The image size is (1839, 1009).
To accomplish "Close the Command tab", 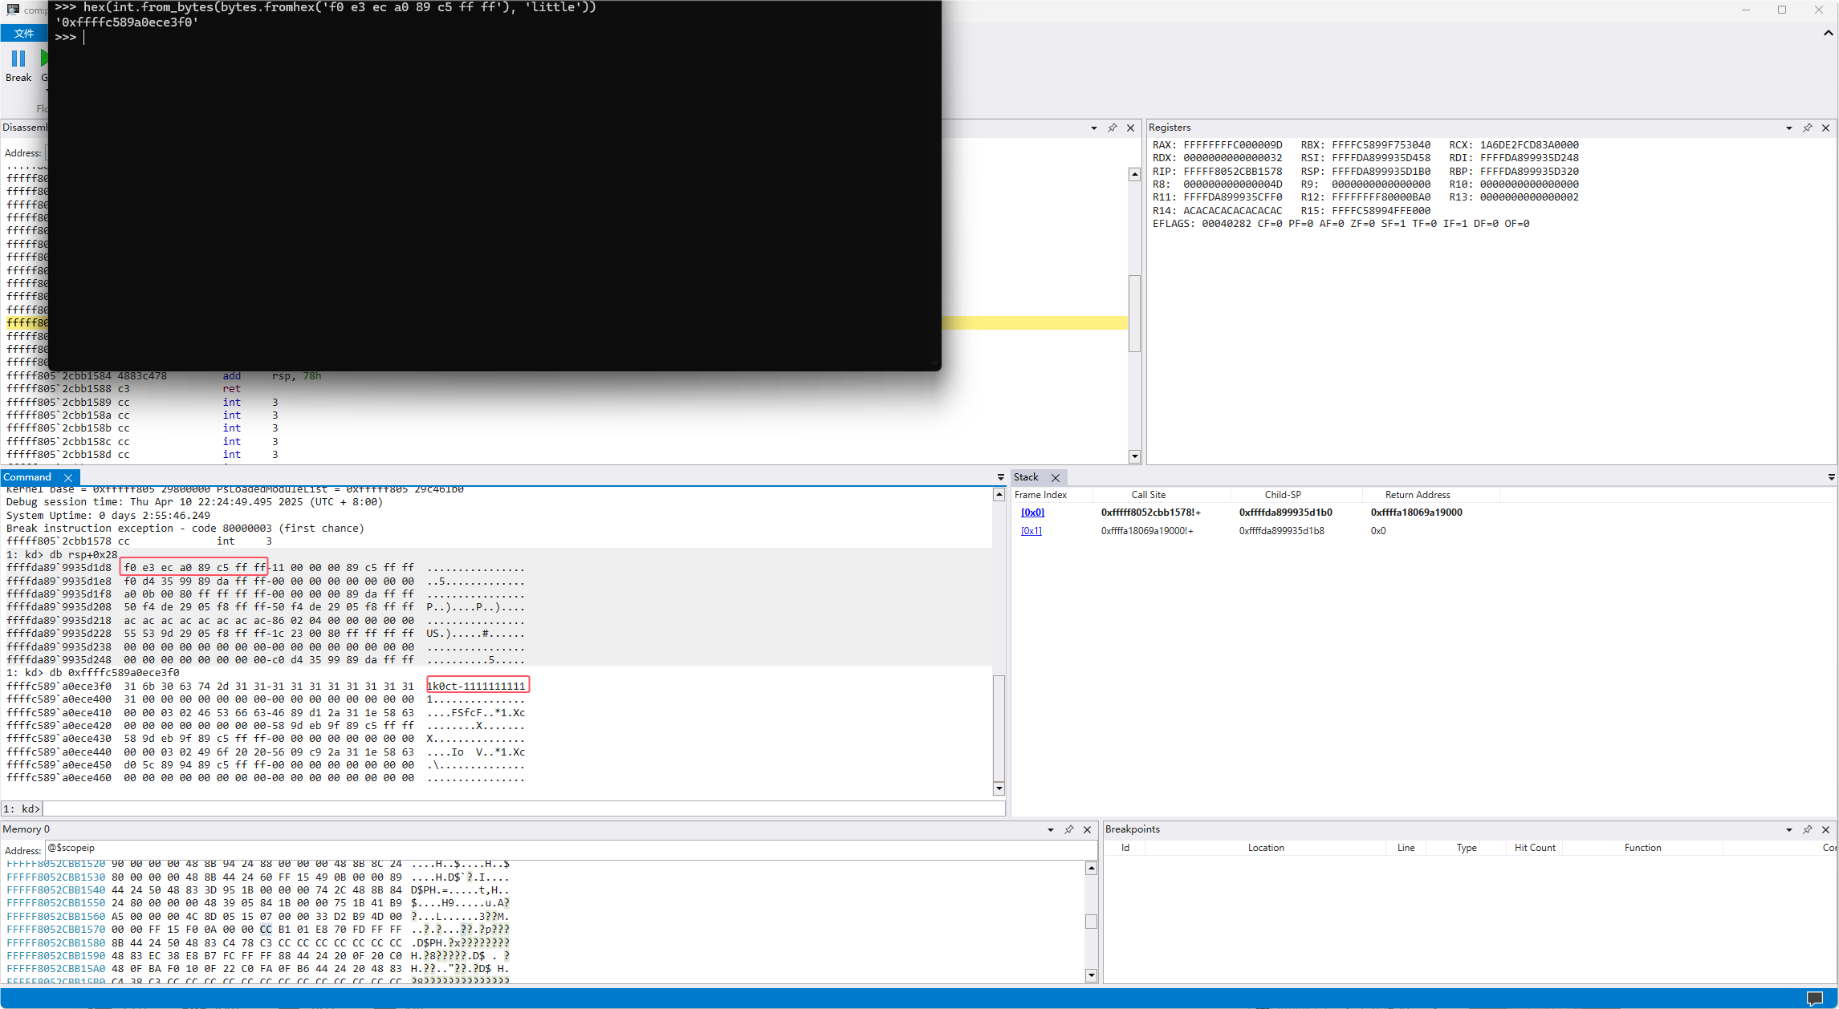I will point(68,477).
